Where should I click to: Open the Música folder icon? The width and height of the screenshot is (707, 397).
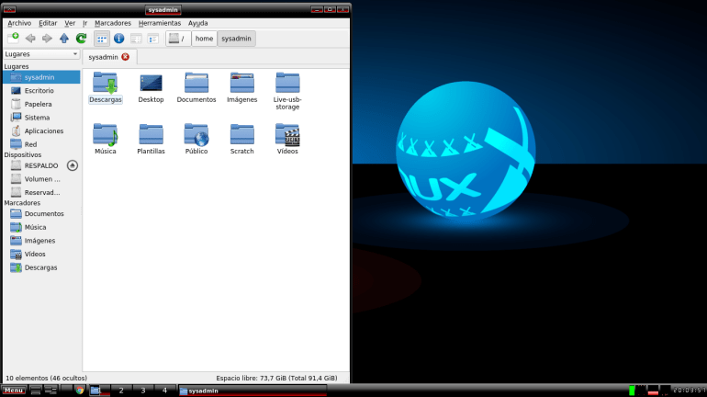tap(106, 138)
